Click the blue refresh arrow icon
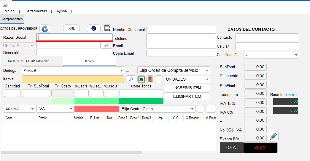This screenshot has height=161, width=310. click(45, 29)
